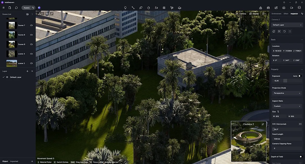Click the focus frame icon under Default Layer

[279, 31]
